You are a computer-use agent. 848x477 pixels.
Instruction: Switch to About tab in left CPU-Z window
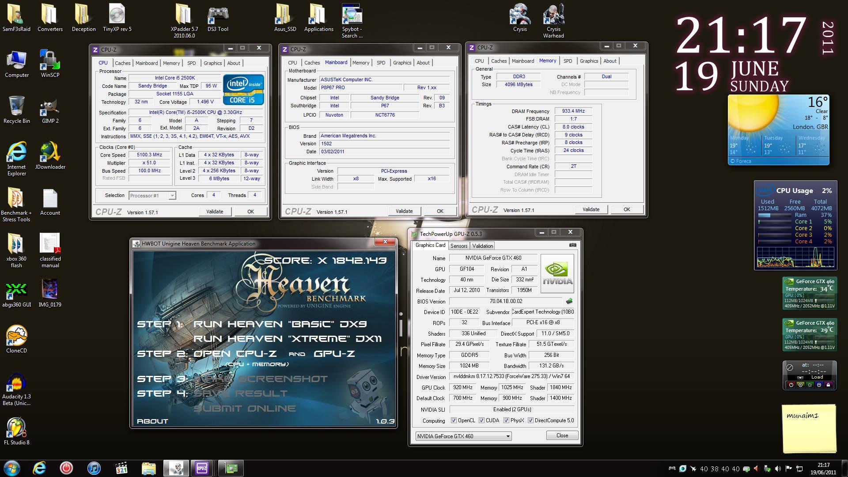(x=234, y=63)
